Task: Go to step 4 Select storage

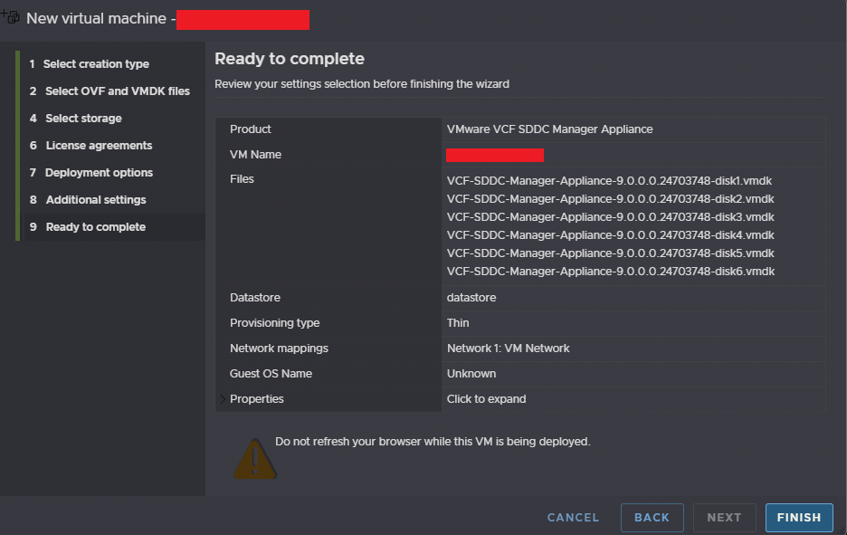Action: tap(76, 118)
